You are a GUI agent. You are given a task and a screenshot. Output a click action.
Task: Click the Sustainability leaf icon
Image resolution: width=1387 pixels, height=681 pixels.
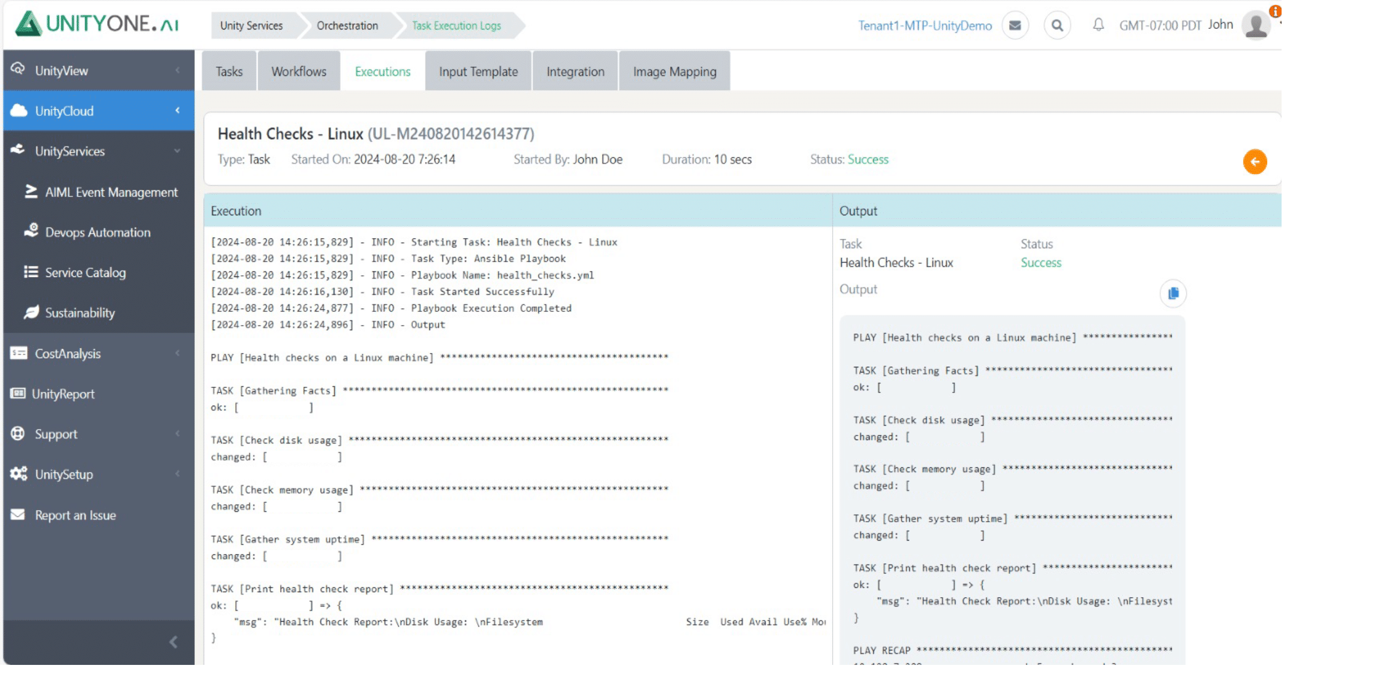tap(31, 312)
